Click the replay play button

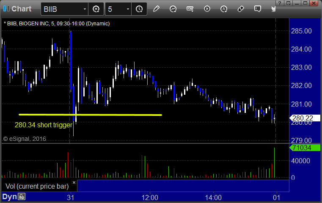(x=207, y=9)
